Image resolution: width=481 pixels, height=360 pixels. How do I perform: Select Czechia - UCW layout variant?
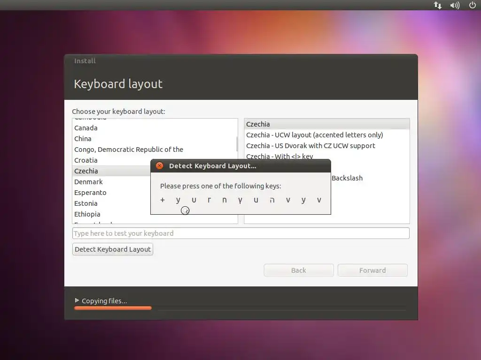coord(327,135)
